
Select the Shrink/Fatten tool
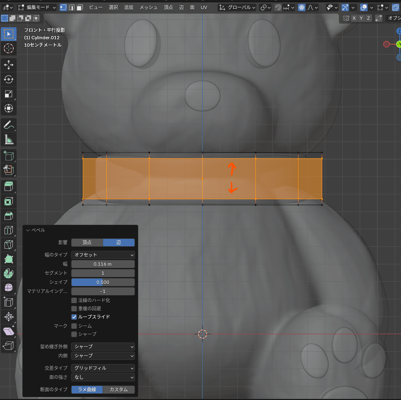click(9, 317)
